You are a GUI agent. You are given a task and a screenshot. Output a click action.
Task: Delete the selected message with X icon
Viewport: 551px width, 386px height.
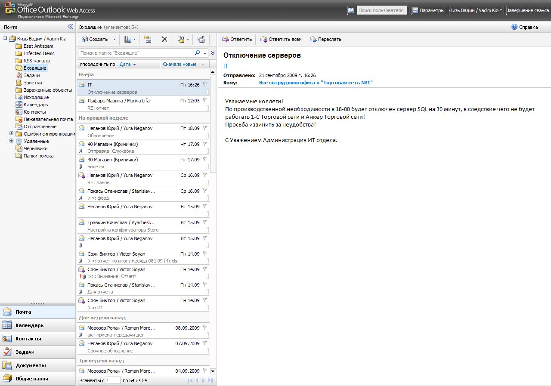tap(164, 39)
